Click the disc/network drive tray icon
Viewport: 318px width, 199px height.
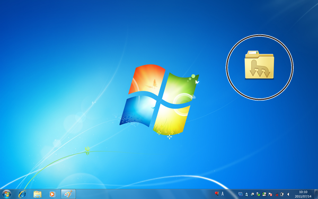(x=252, y=195)
